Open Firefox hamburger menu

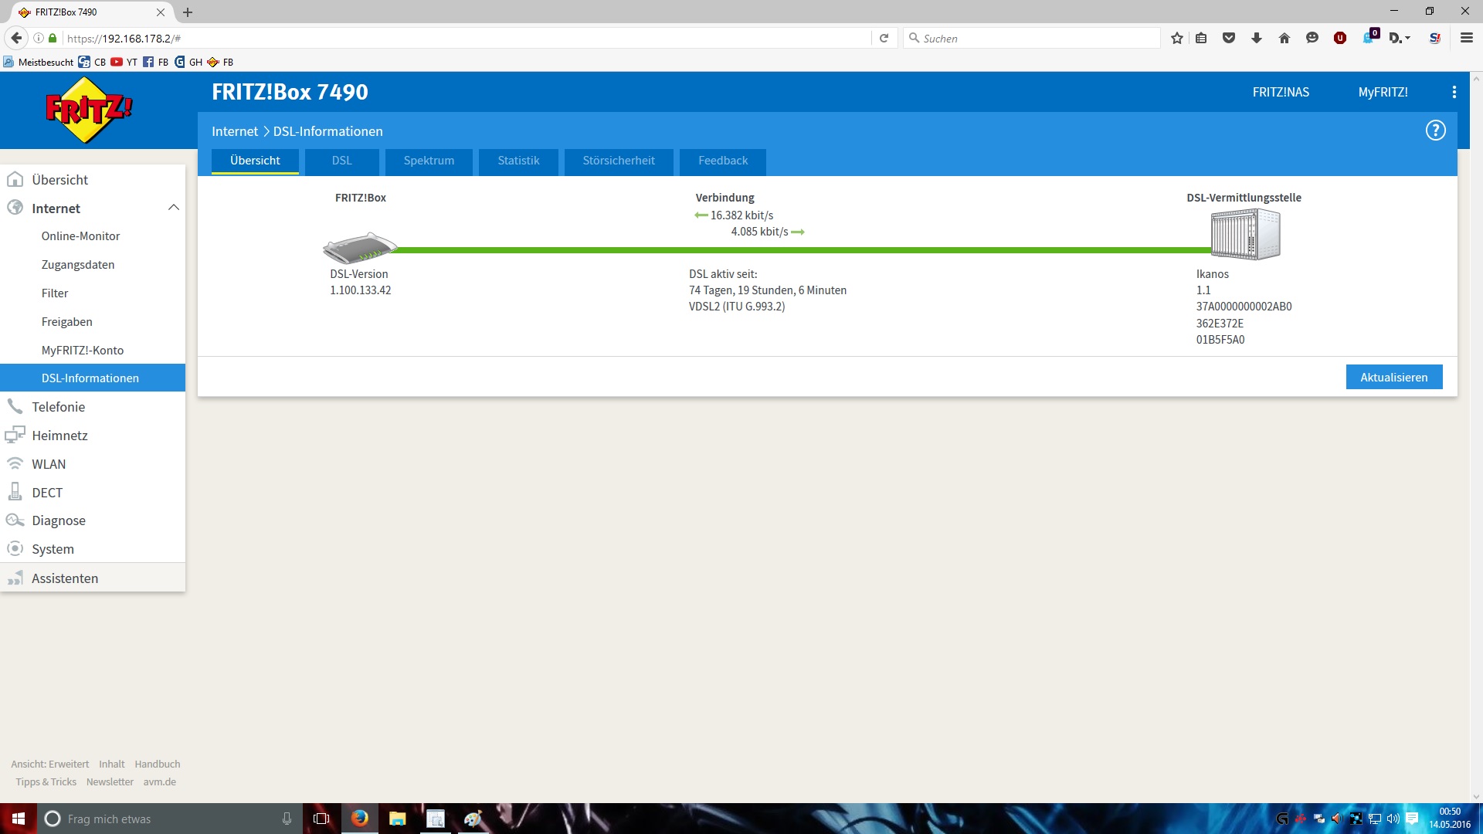1466,38
